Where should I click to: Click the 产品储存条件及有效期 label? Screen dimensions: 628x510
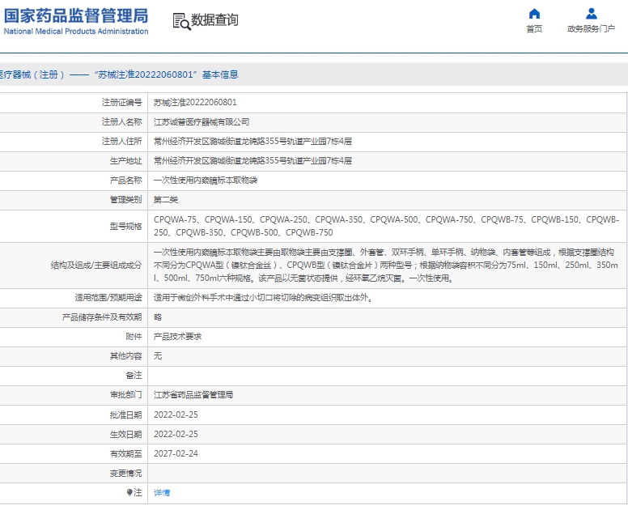point(102,317)
